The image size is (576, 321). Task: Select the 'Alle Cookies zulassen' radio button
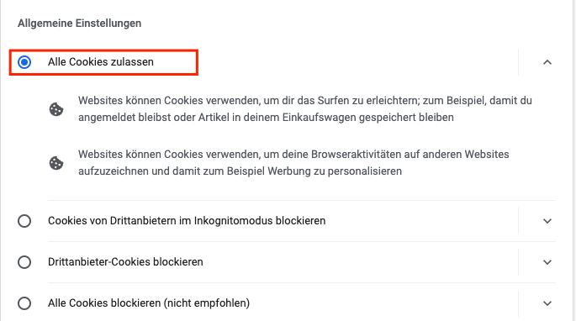(x=24, y=62)
